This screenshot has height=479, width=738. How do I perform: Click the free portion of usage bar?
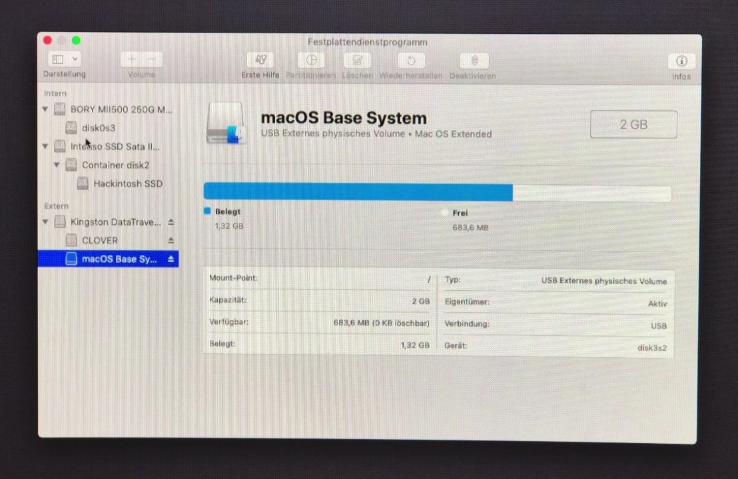592,194
